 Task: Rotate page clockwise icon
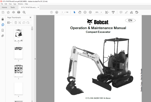[x=28, y=23]
